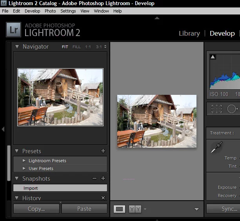Expand the Lightroom Presets folder
Image resolution: width=240 pixels, height=221 pixels.
(24, 161)
